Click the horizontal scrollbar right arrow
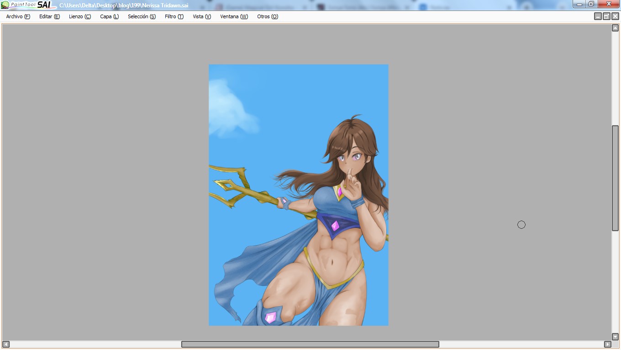 [x=607, y=344]
